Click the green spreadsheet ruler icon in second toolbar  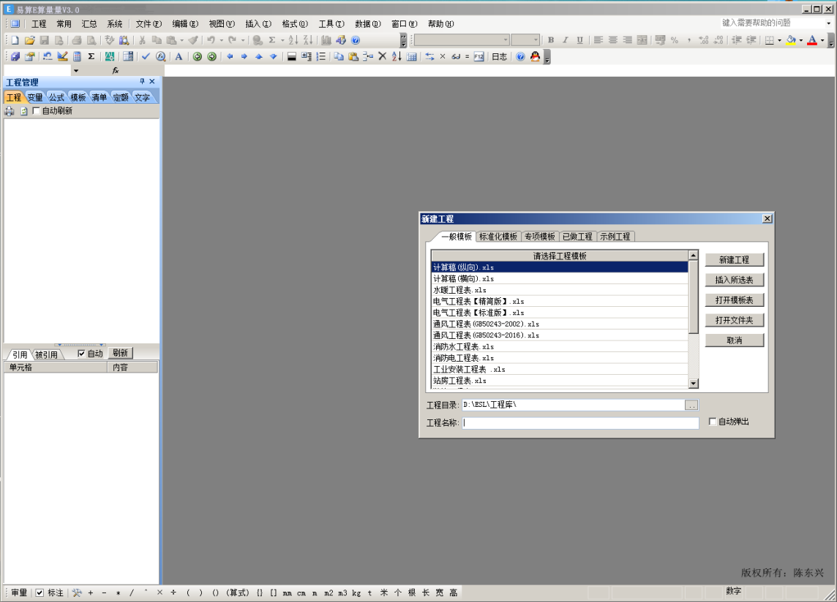pyautogui.click(x=110, y=56)
